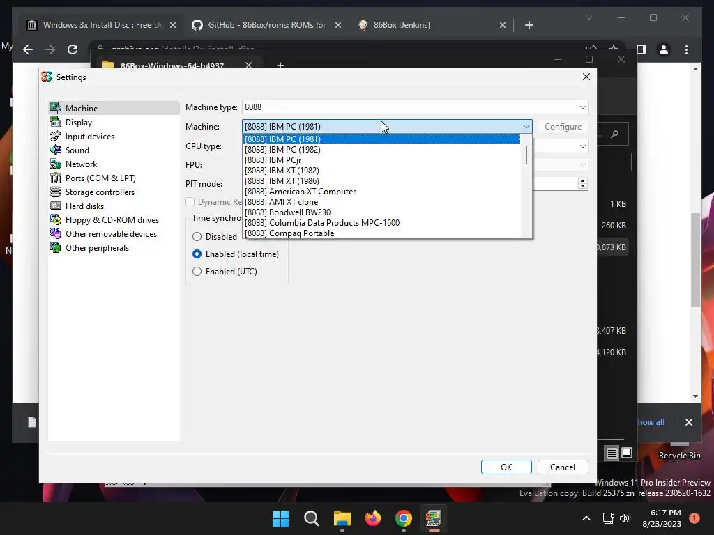Click machine list dropdown scrollbar thumb
Screen dimensions: 714x535
pos(526,155)
